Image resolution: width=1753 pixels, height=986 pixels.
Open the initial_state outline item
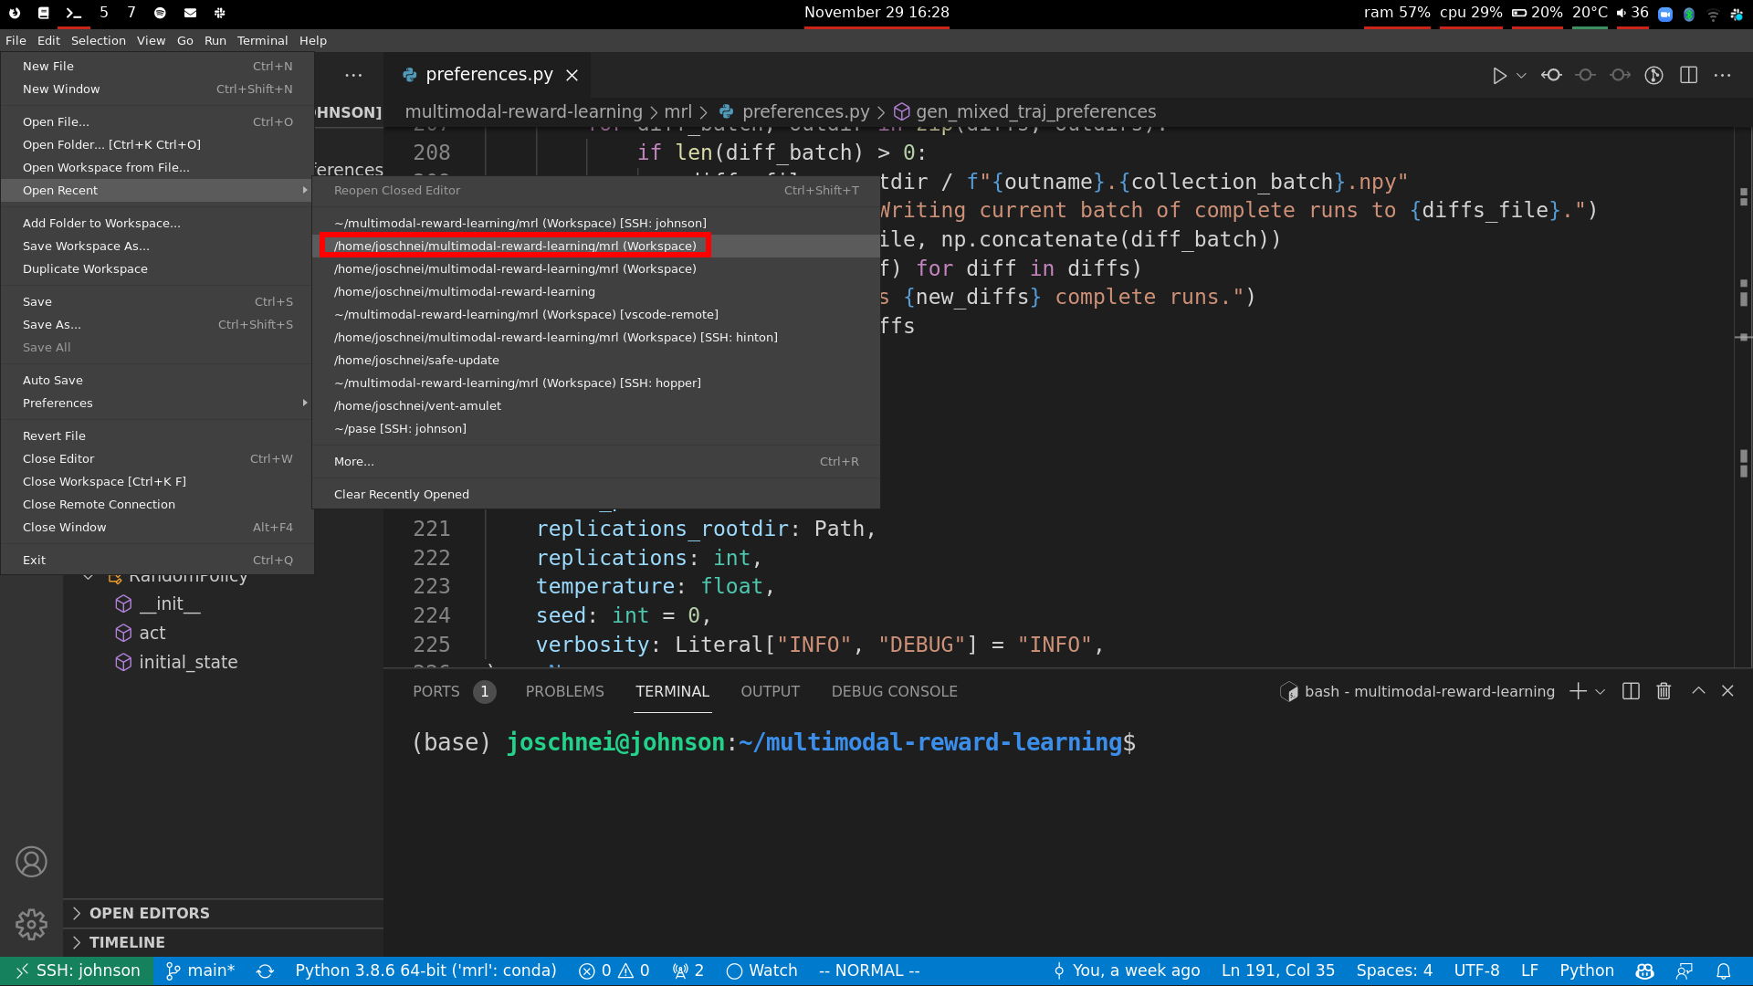click(188, 662)
